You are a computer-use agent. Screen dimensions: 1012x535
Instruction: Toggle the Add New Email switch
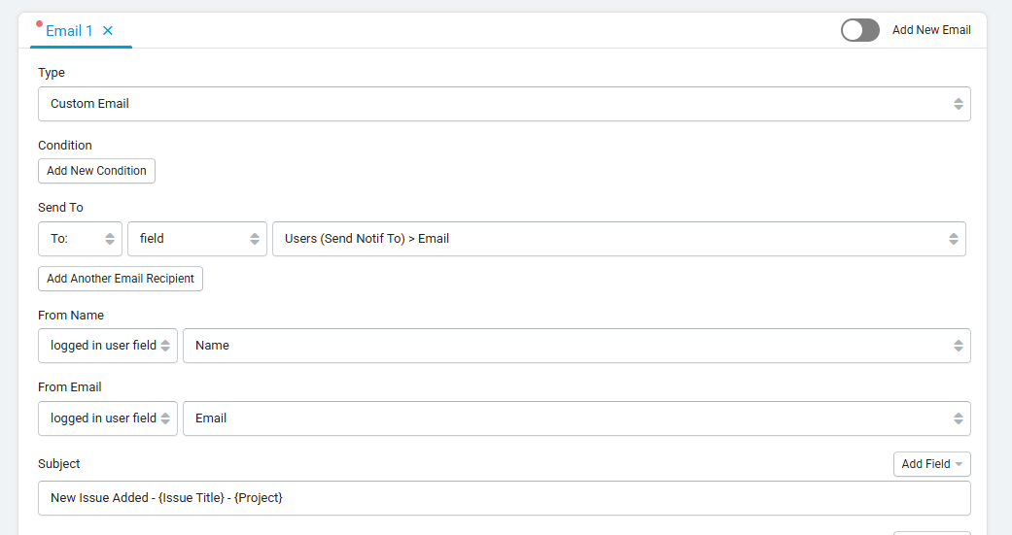[x=859, y=30]
